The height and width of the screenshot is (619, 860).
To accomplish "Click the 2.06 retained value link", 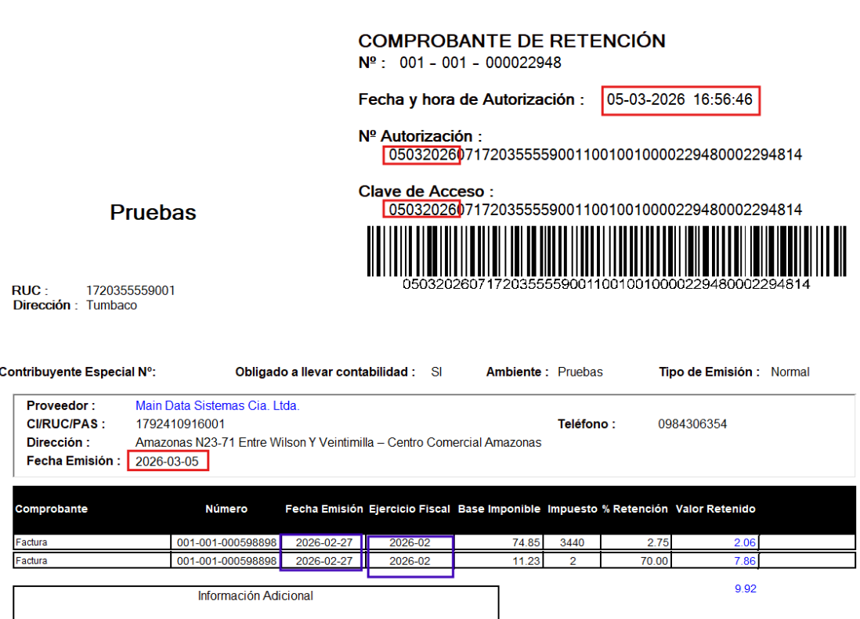I will pos(744,542).
